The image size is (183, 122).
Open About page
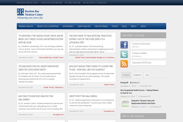tap(143, 26)
